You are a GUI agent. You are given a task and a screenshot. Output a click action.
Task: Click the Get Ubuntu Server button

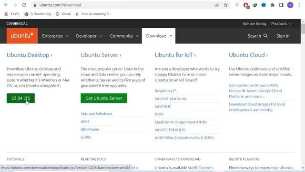[x=104, y=98]
